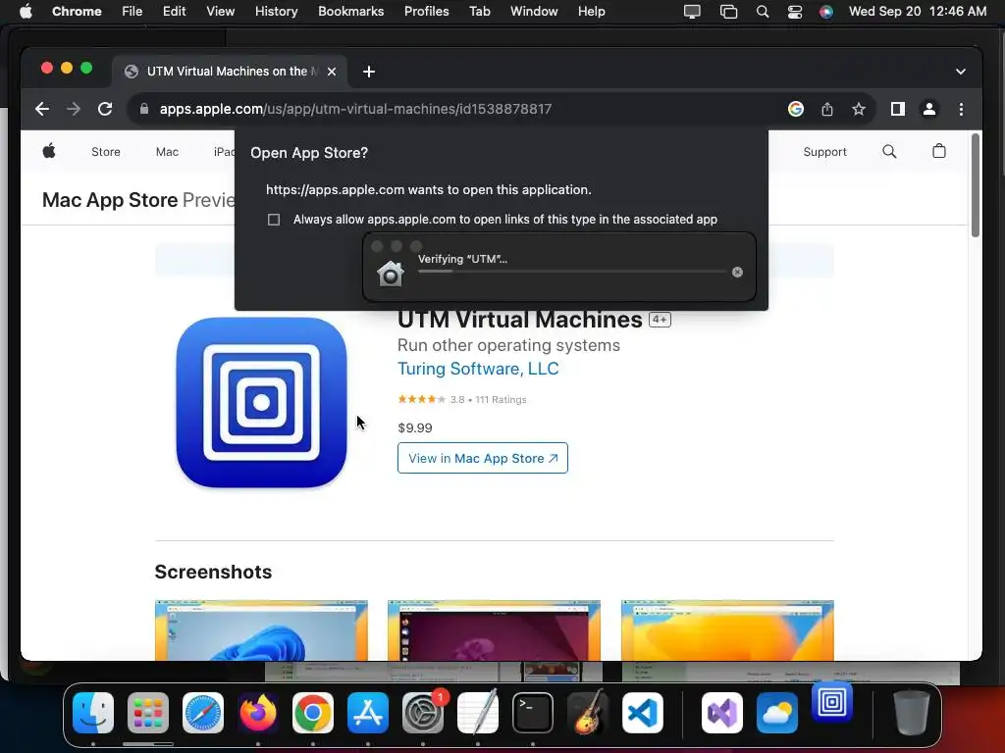Screen dimensions: 1005x753
Task: Open the Store link in Apple nav
Action: pos(106,152)
